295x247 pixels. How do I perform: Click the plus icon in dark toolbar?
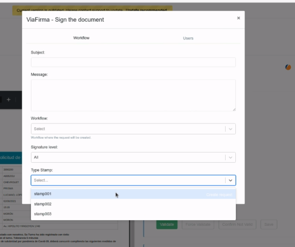tap(8, 100)
